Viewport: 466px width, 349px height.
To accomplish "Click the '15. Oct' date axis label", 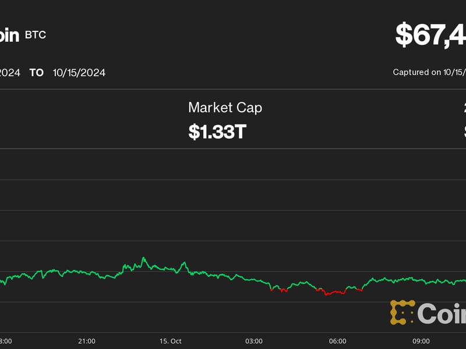I will (170, 341).
